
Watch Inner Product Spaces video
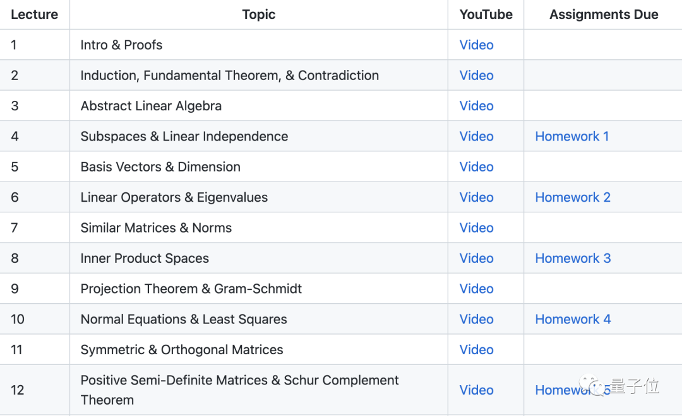[x=476, y=258]
